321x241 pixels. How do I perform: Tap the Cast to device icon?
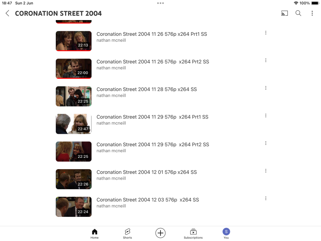pyautogui.click(x=284, y=13)
